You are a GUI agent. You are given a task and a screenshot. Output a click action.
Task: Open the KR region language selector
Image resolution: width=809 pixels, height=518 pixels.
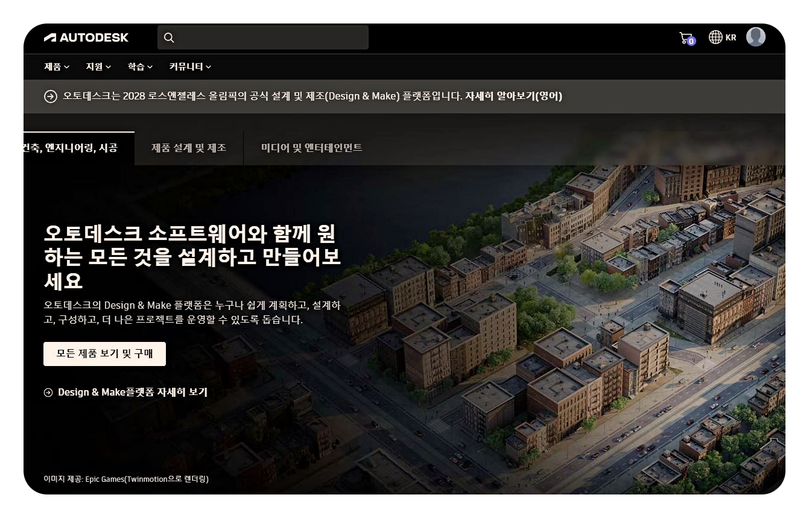(x=723, y=37)
